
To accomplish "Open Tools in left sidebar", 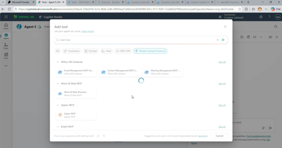I will pyautogui.click(x=6, y=56).
